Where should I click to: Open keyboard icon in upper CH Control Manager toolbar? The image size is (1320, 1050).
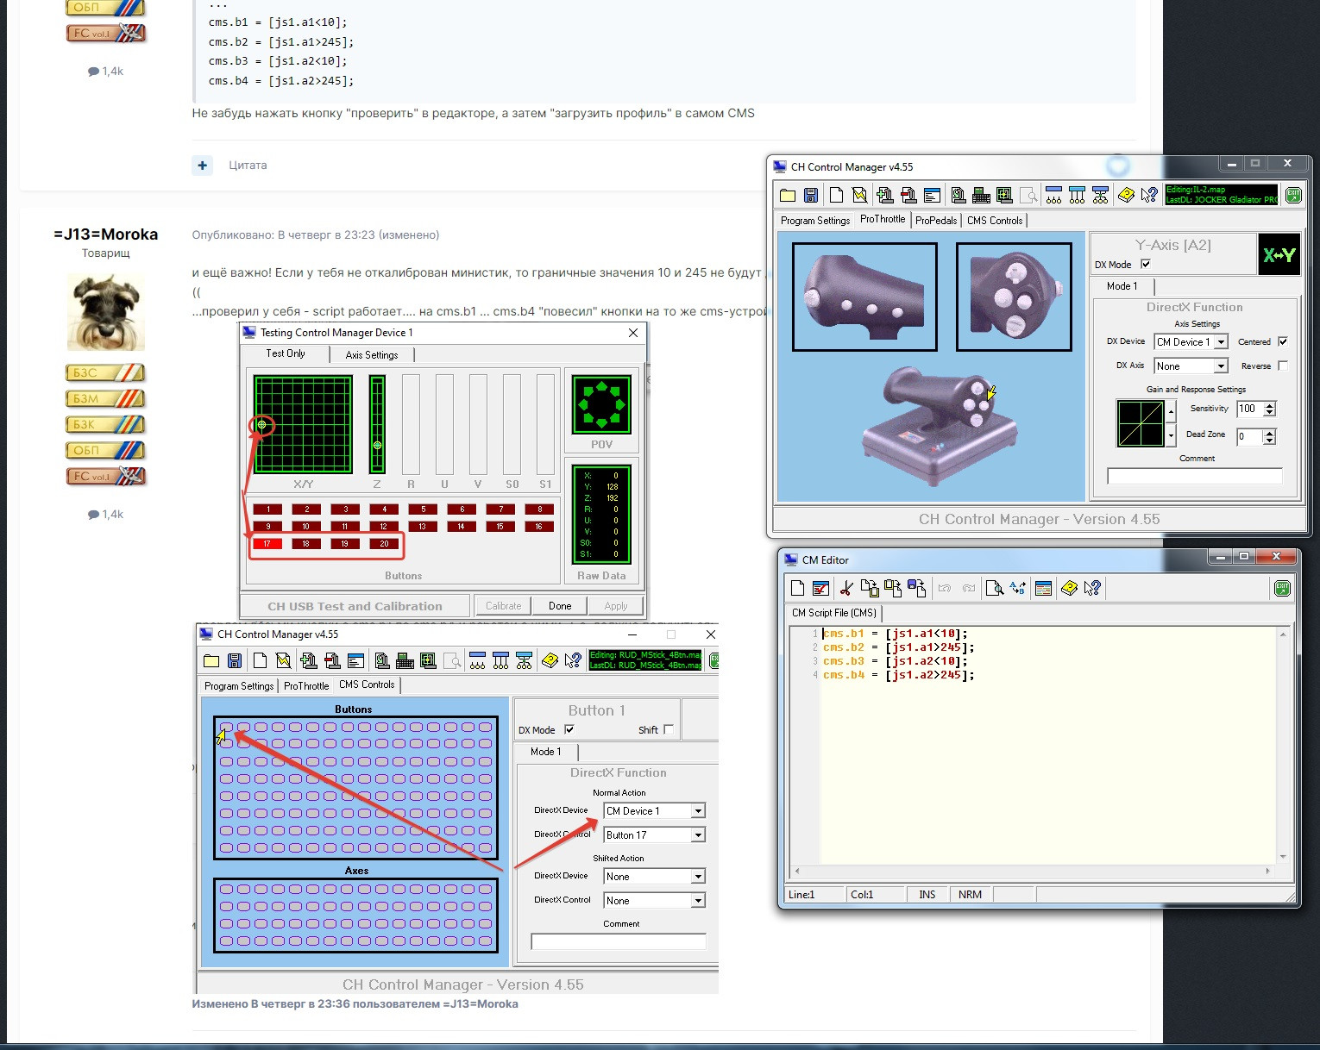[981, 195]
